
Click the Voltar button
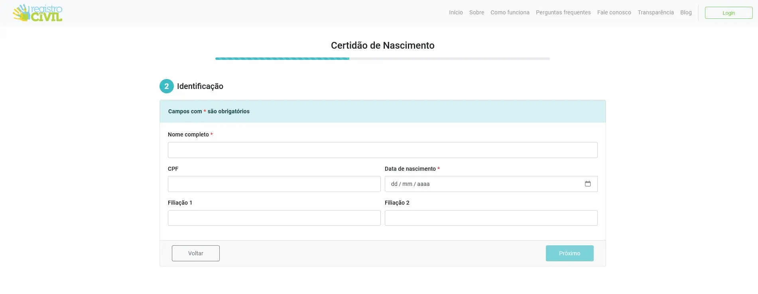195,253
